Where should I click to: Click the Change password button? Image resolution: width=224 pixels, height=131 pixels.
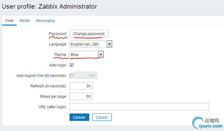[x=89, y=34]
